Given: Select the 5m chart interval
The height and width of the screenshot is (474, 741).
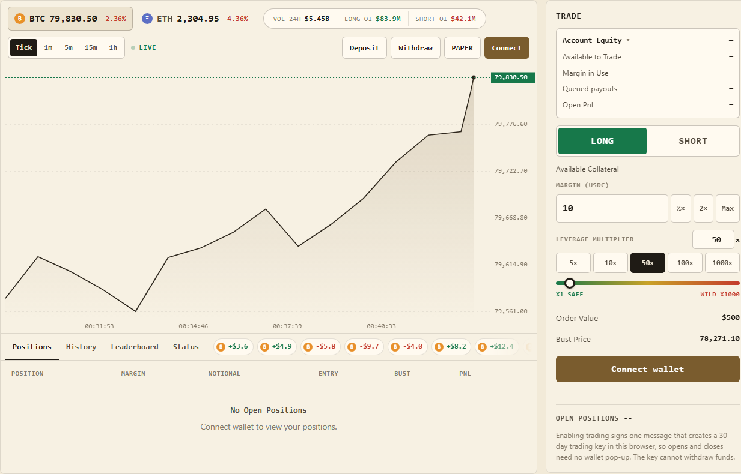Looking at the screenshot, I should point(69,47).
